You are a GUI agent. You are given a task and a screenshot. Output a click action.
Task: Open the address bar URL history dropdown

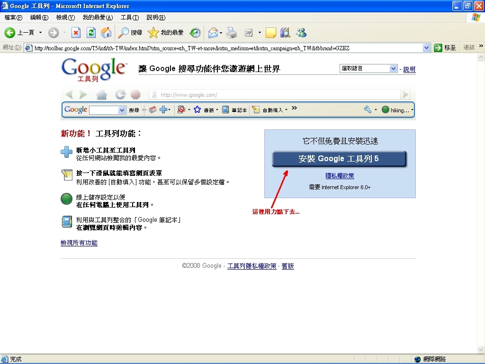point(427,48)
